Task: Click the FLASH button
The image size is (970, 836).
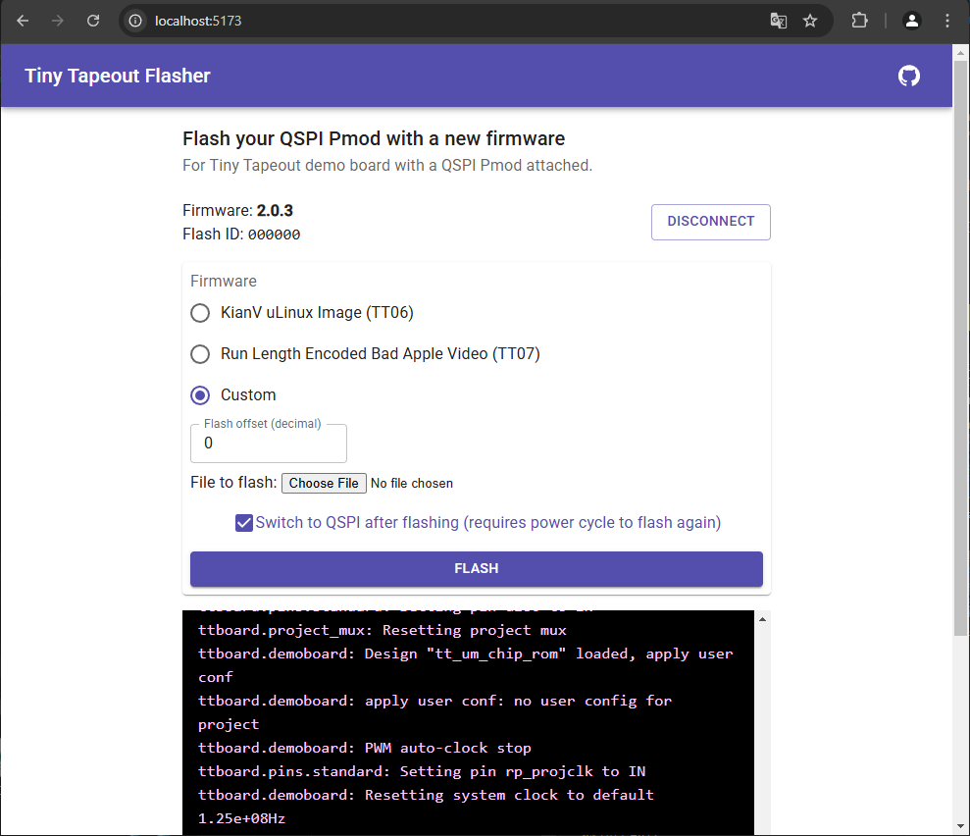Action: pyautogui.click(x=476, y=569)
